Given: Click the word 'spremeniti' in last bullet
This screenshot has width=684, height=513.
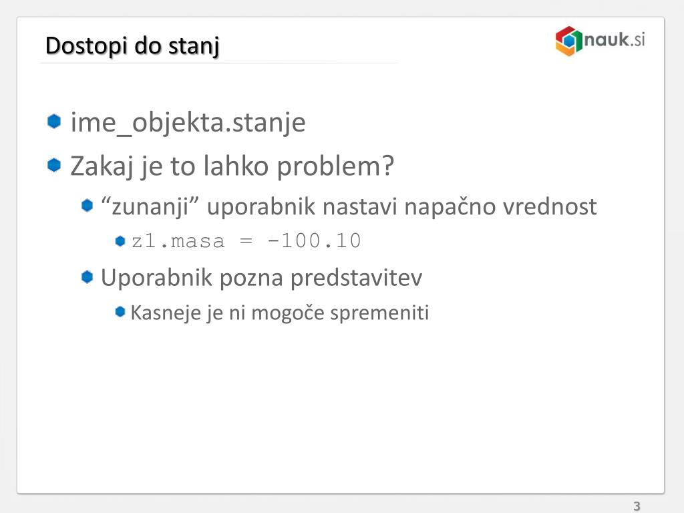Looking at the screenshot, I should click(379, 313).
